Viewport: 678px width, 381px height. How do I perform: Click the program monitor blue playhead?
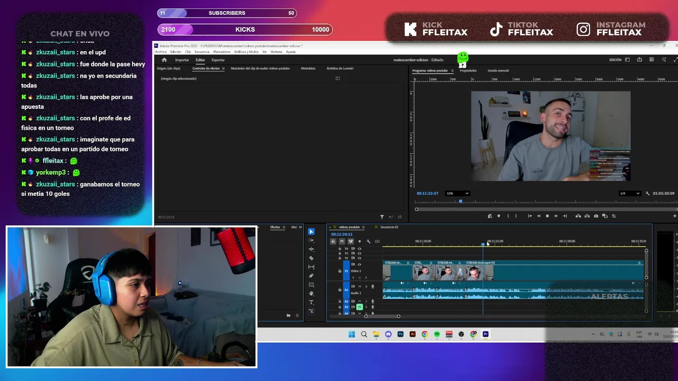(x=460, y=201)
